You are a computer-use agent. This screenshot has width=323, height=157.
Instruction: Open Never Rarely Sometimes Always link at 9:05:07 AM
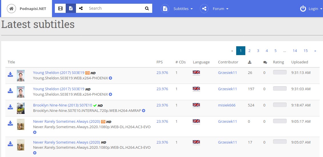coord(67,142)
